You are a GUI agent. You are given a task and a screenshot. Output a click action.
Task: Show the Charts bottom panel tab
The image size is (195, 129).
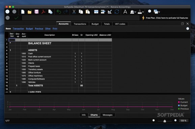[x=94, y=115]
